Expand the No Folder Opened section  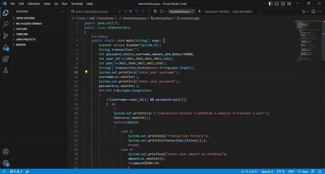click(39, 24)
